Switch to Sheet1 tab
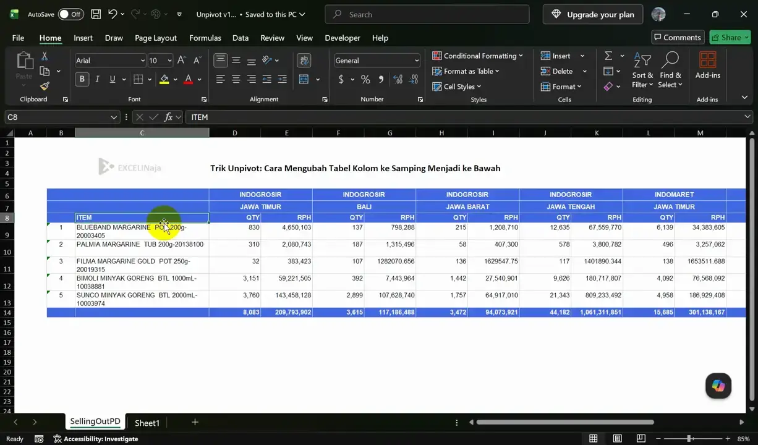This screenshot has width=758, height=445. (x=147, y=423)
